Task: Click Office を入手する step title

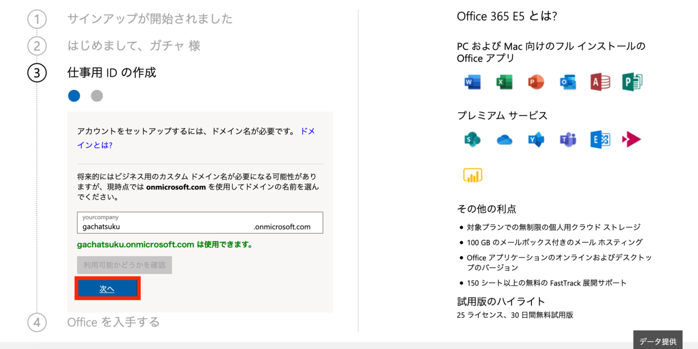Action: (x=113, y=322)
